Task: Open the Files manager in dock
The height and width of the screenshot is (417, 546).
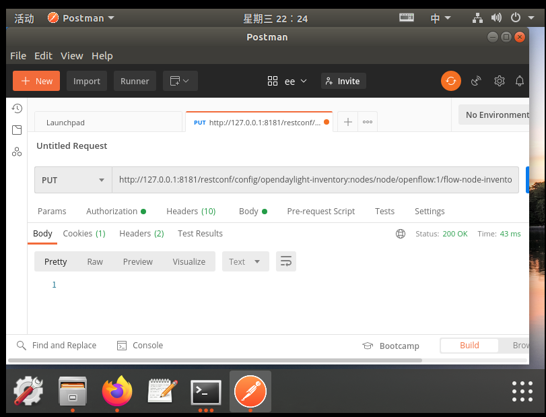Action: click(x=73, y=391)
